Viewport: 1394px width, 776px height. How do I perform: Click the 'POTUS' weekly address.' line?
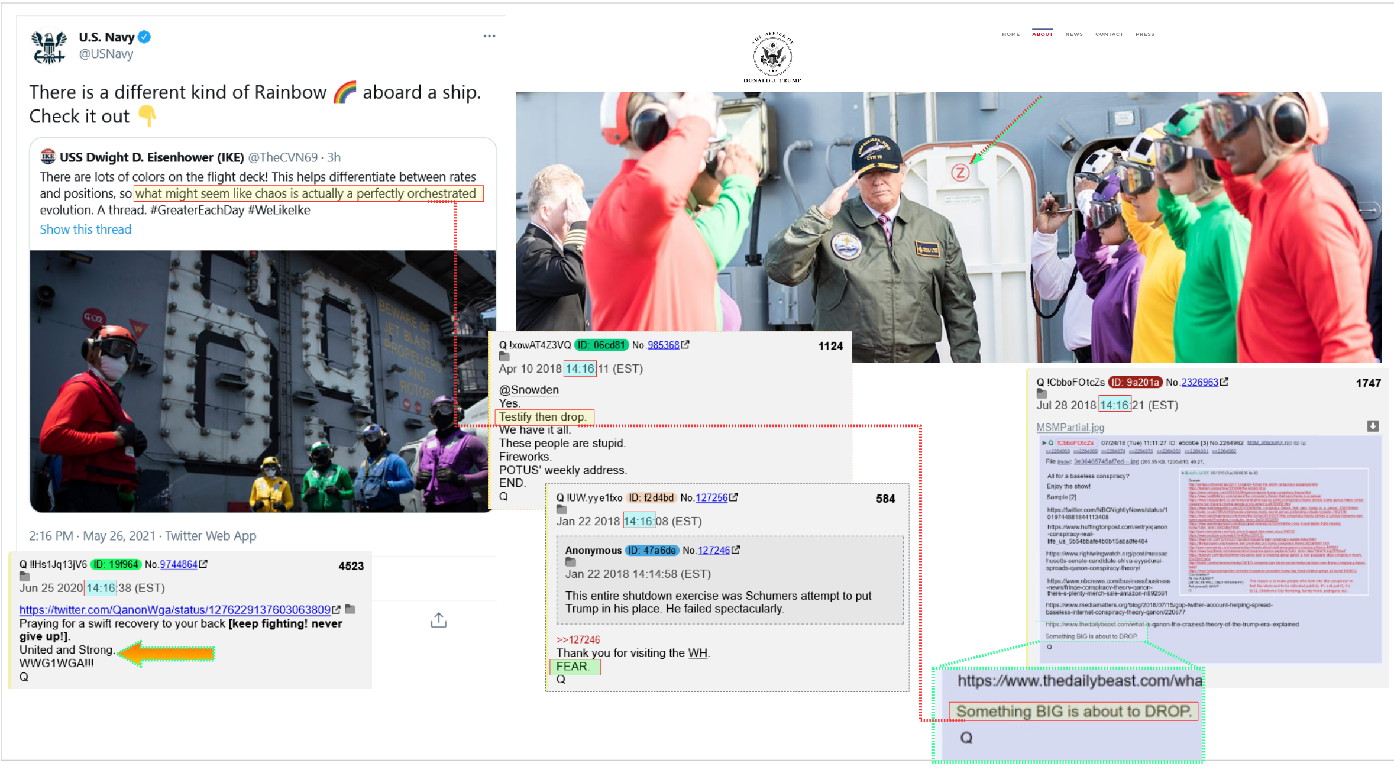[562, 470]
